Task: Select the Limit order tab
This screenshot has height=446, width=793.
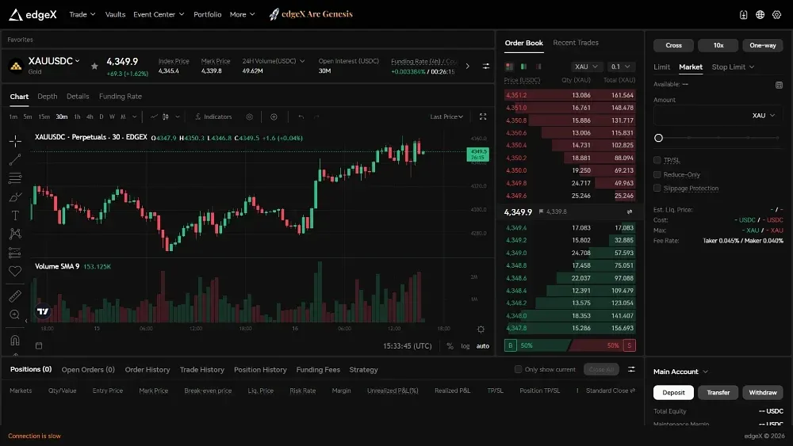Action: (x=661, y=67)
